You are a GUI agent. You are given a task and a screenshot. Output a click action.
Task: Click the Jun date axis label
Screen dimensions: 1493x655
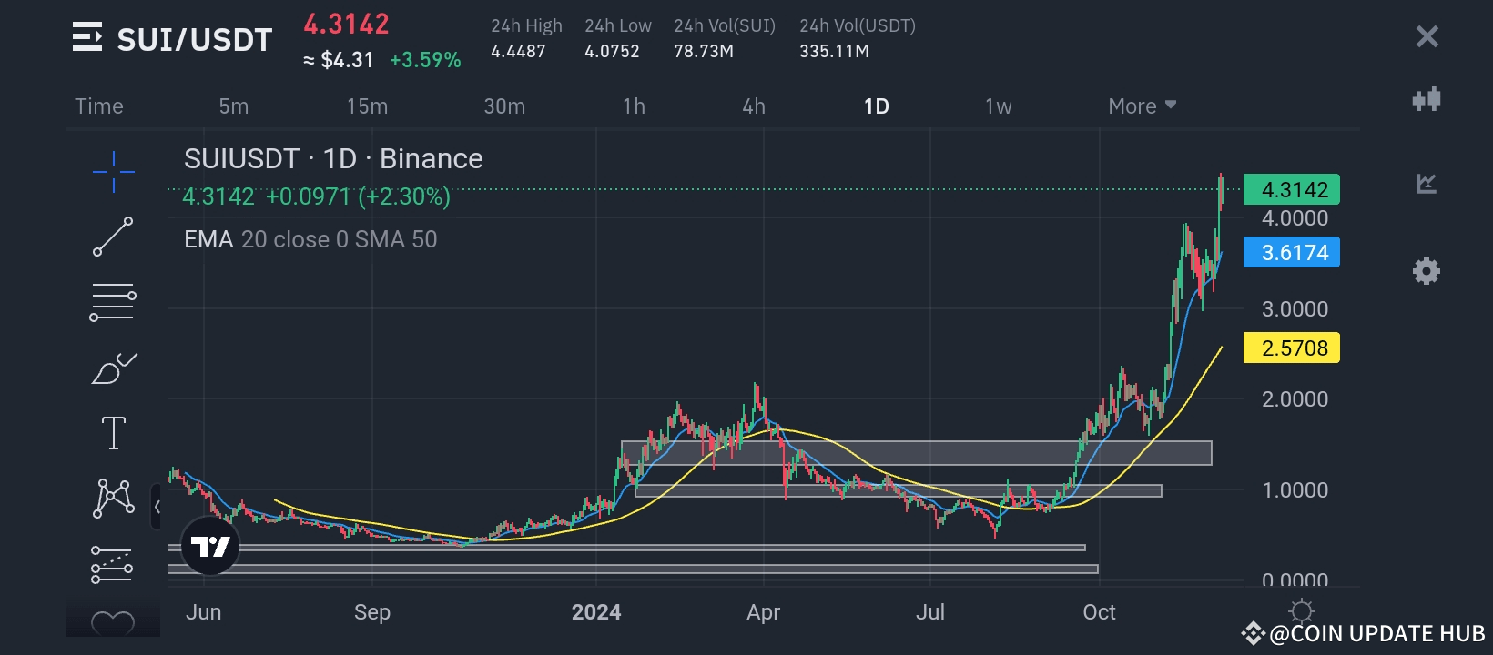[x=203, y=612]
